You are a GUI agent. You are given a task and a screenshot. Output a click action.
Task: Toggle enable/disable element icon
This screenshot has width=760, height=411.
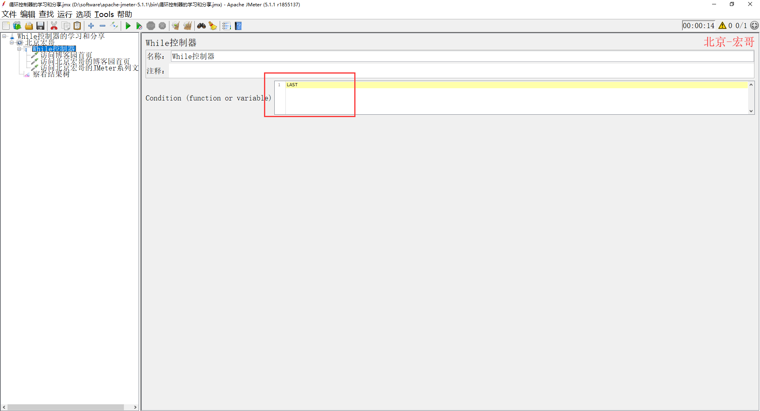pos(114,26)
